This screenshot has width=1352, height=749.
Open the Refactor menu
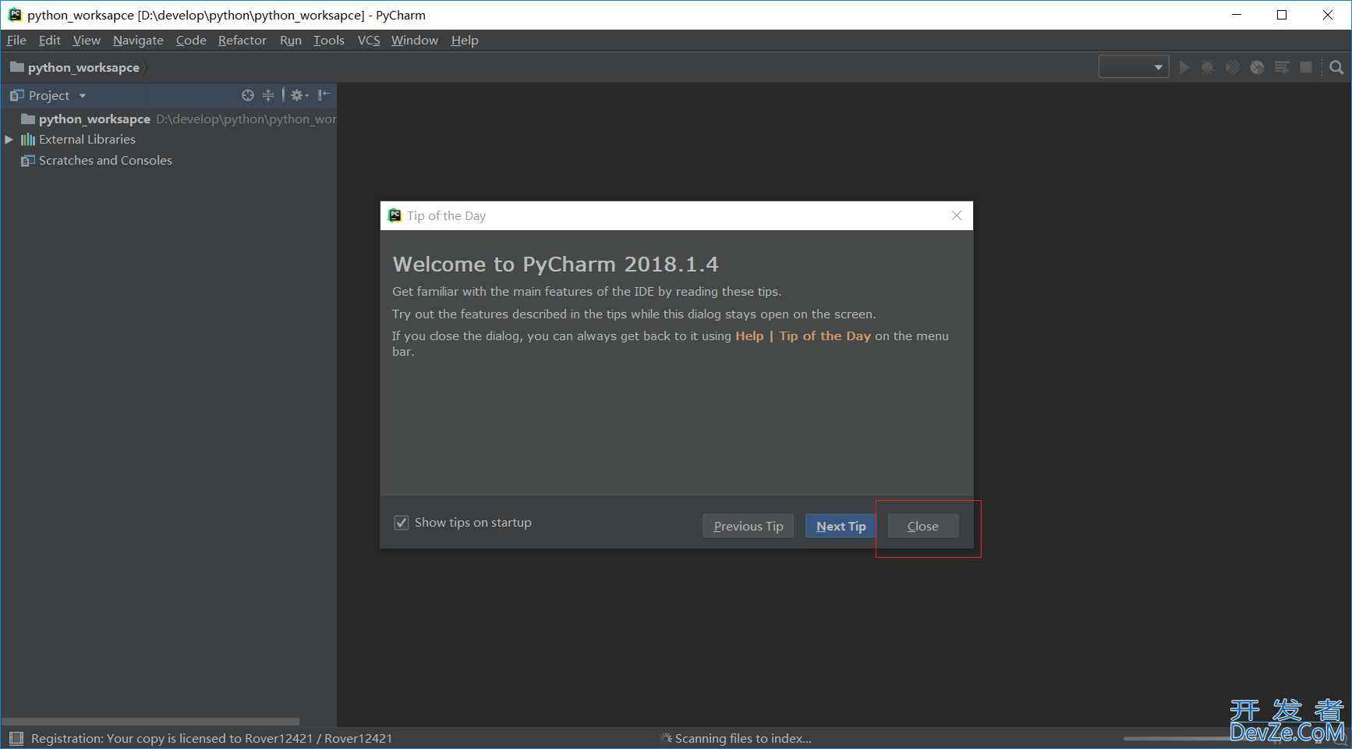tap(242, 41)
